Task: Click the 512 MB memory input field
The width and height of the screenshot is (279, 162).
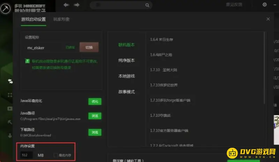Action: (x=26, y=155)
